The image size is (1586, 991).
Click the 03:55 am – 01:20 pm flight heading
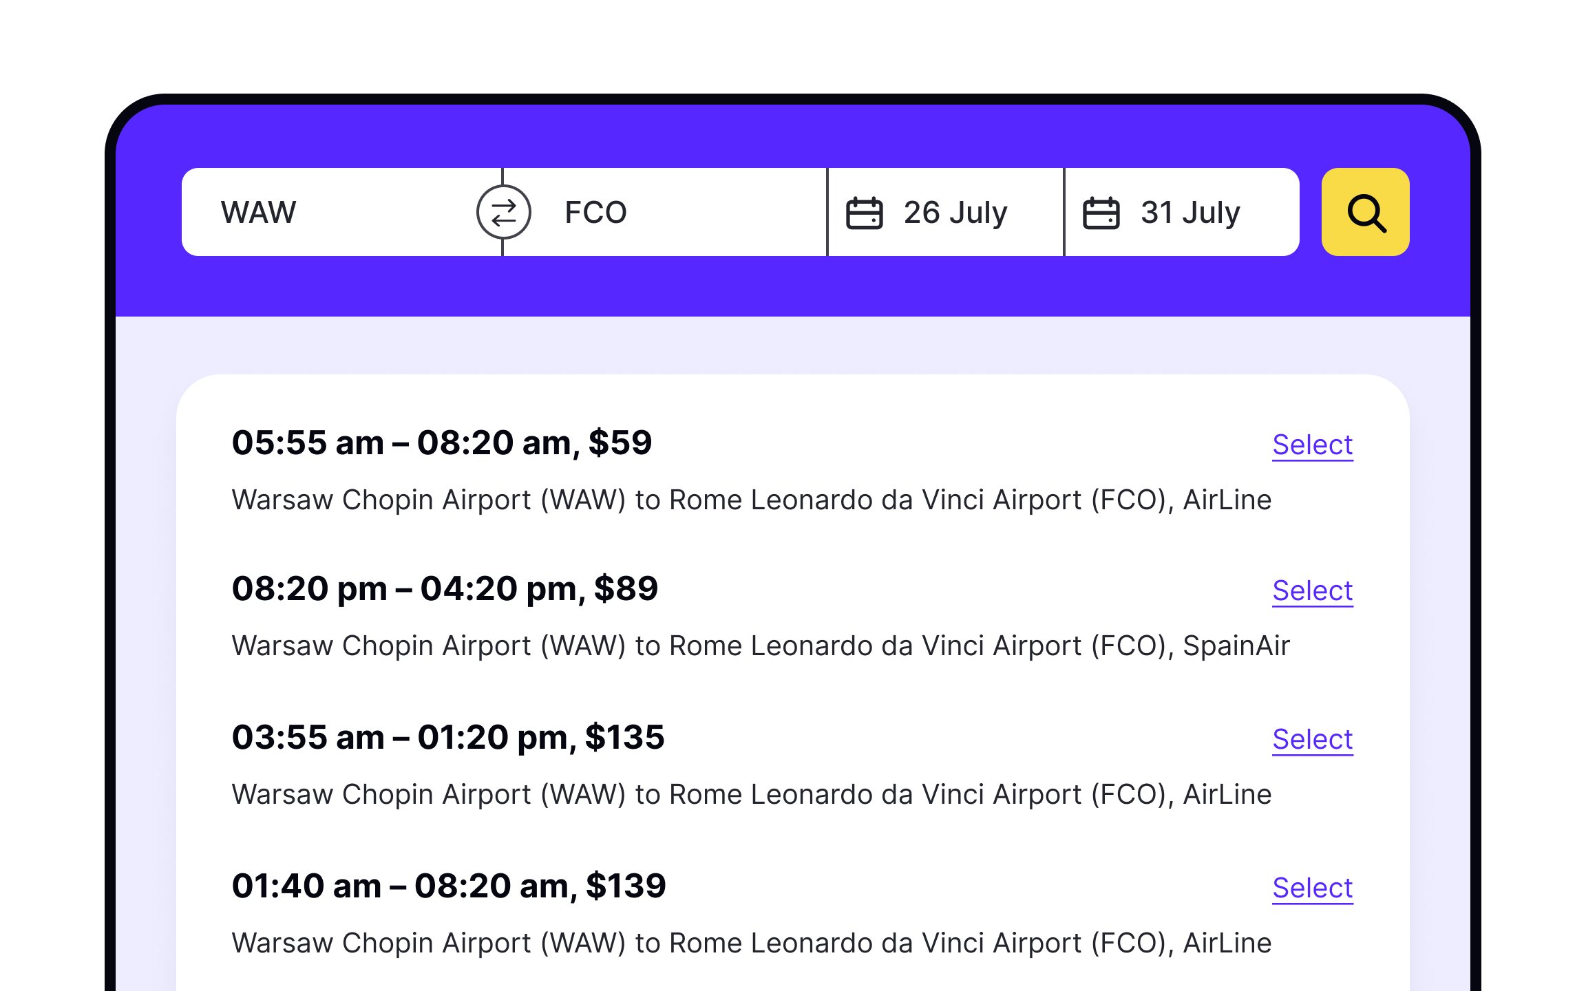(447, 737)
